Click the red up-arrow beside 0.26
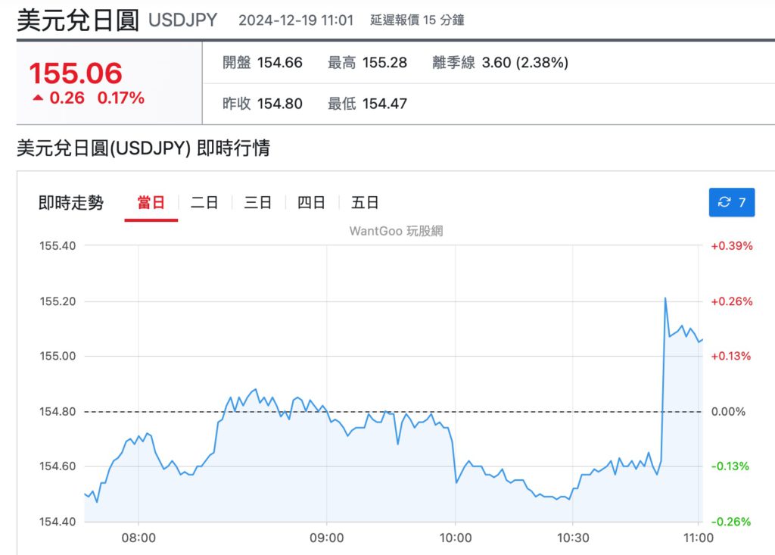Viewport: 775px width, 555px height. [38, 98]
